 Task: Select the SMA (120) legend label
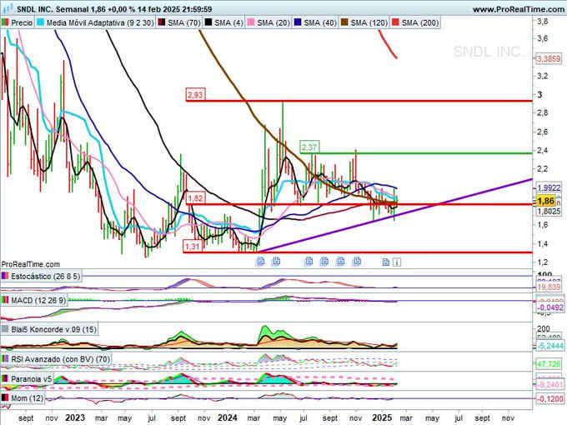click(x=369, y=22)
